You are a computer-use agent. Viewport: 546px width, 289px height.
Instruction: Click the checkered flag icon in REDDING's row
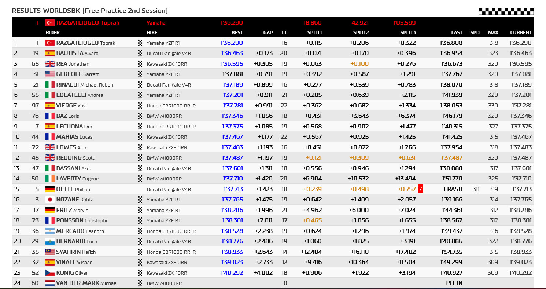coord(140,158)
